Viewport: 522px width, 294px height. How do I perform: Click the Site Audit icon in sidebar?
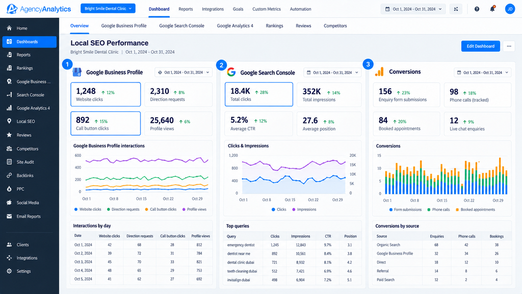coord(9,162)
